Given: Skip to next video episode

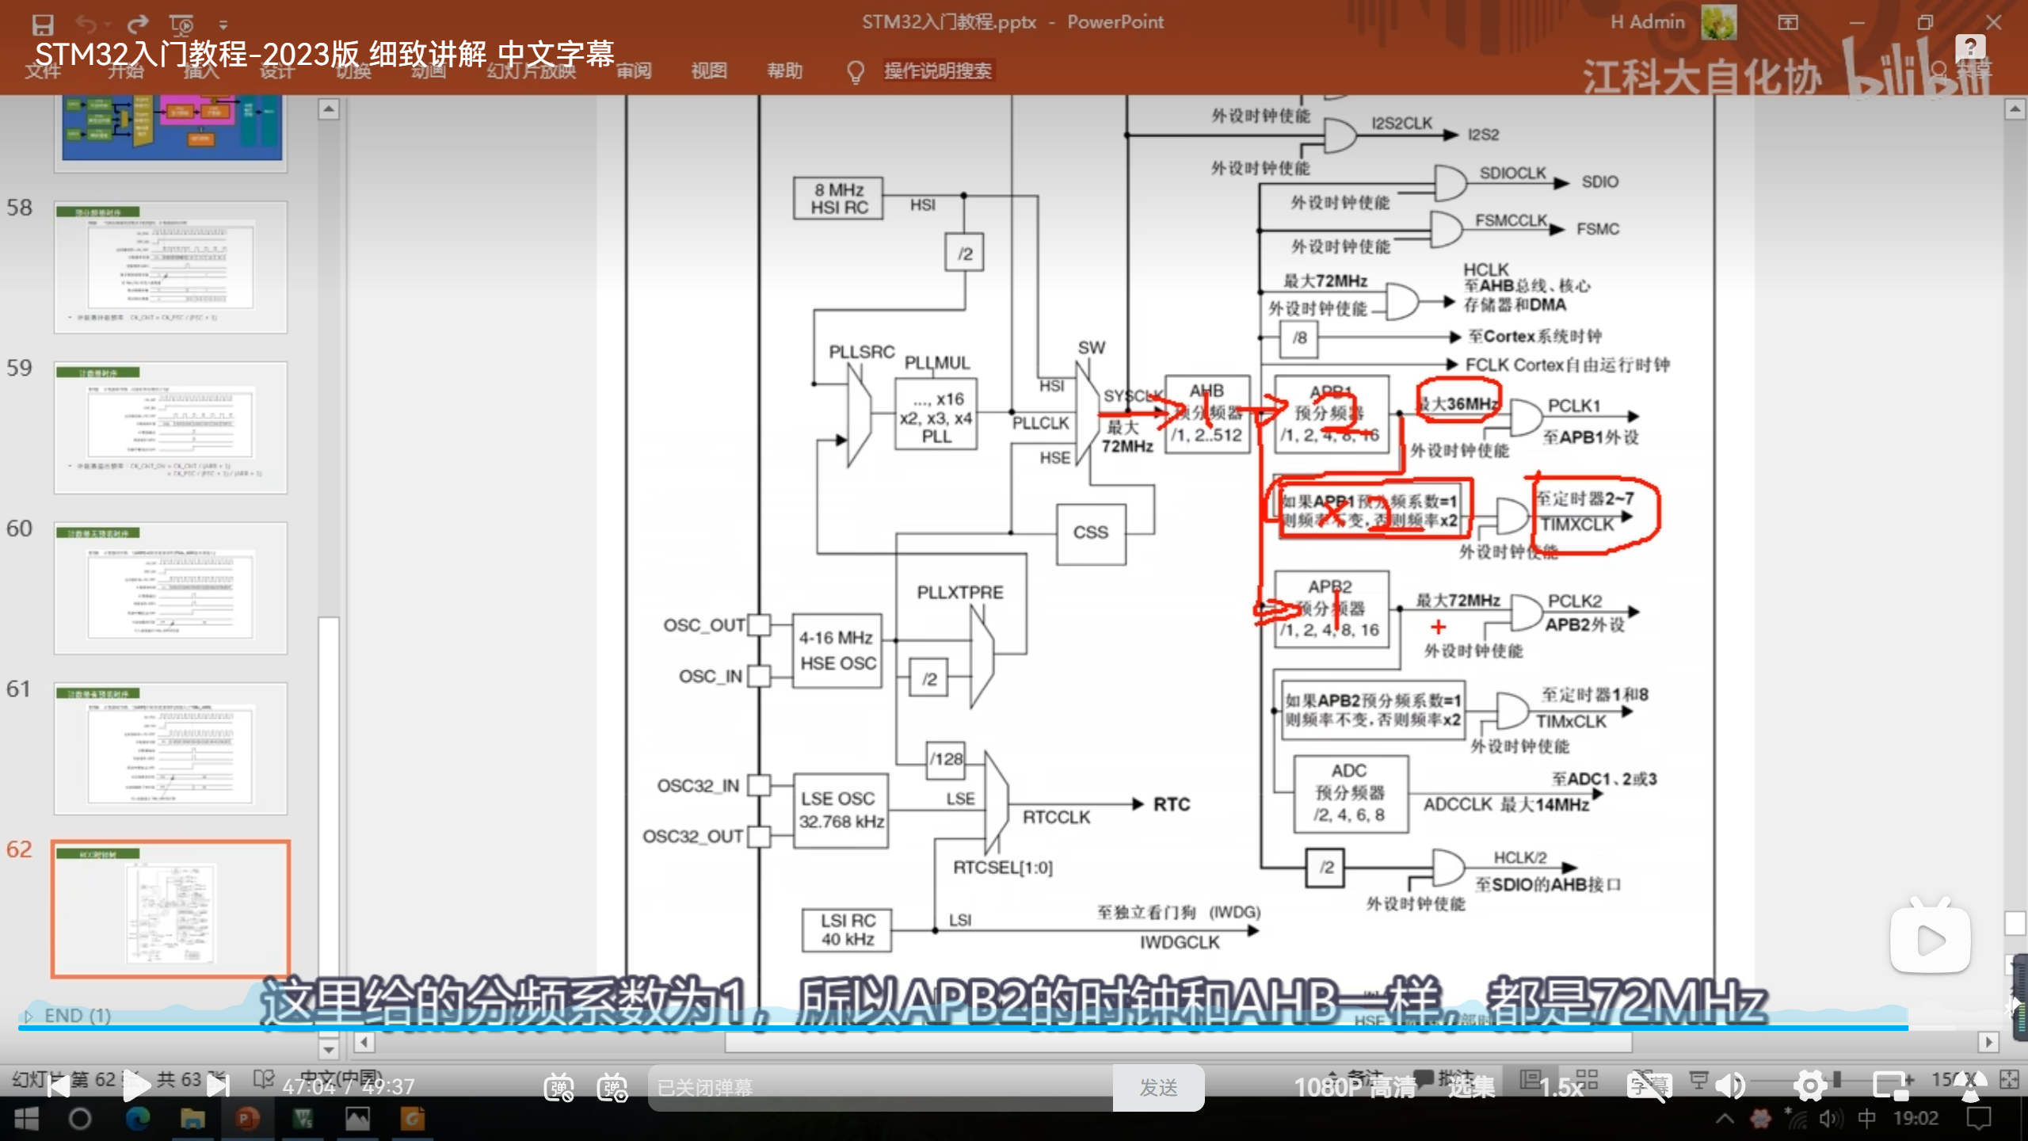Looking at the screenshot, I should (x=218, y=1086).
